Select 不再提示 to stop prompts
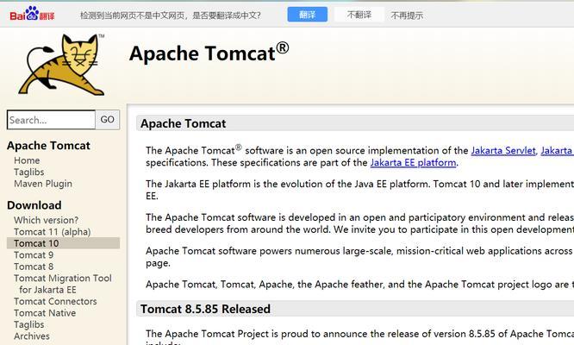Image resolution: width=574 pixels, height=345 pixels. [407, 16]
